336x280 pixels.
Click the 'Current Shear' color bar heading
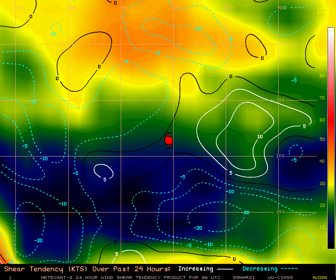coord(325,10)
